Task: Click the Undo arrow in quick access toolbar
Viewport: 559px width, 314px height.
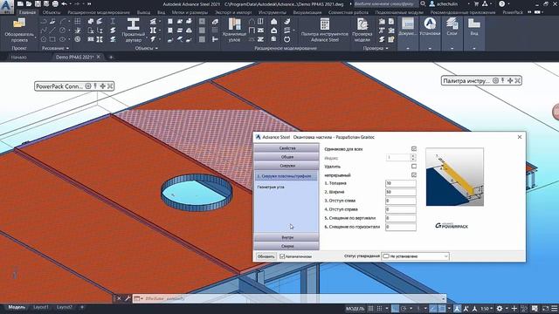Action: (x=65, y=3)
